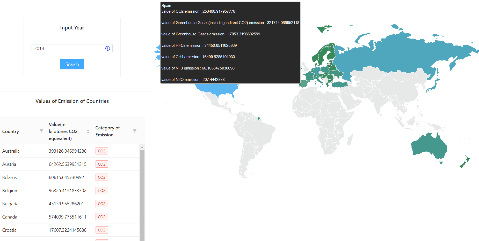The height and width of the screenshot is (241, 479).
Task: Click the info icon in year input
Action: (x=108, y=48)
